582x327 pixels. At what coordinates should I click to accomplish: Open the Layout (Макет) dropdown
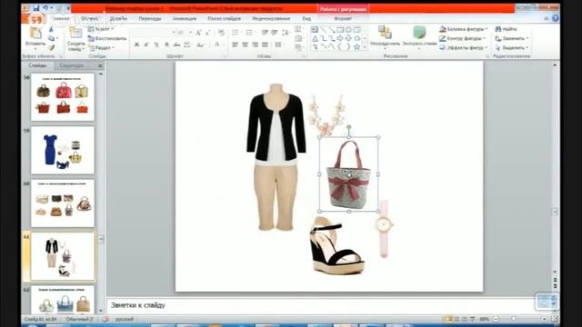[101, 29]
